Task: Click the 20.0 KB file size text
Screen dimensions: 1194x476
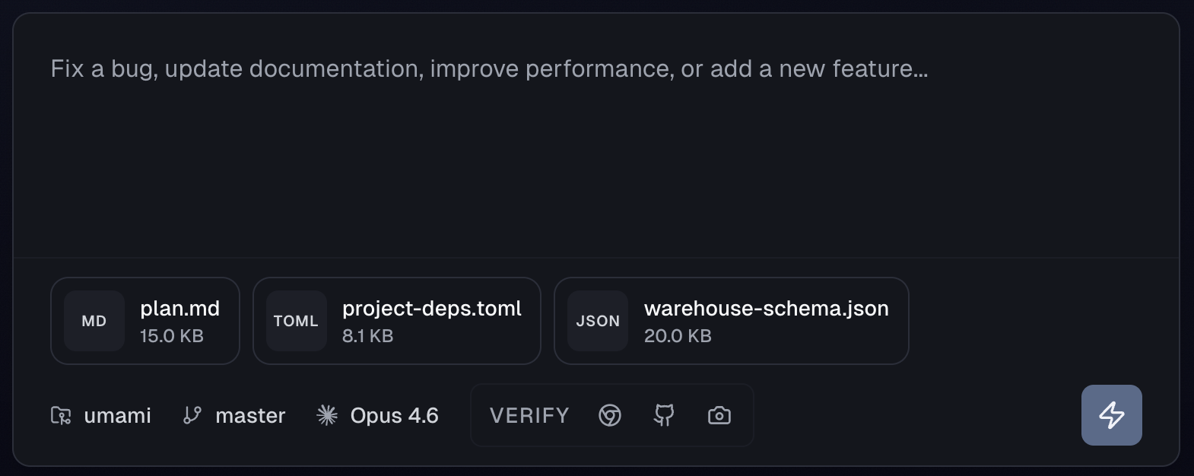Action: click(678, 336)
